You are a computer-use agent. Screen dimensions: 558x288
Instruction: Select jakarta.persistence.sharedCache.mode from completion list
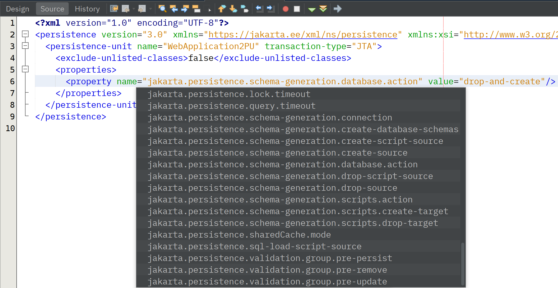click(x=239, y=235)
